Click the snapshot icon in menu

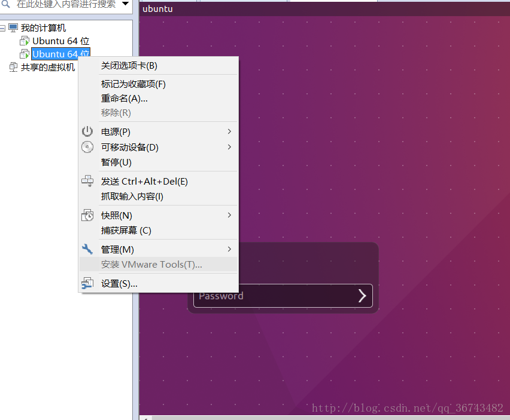87,215
